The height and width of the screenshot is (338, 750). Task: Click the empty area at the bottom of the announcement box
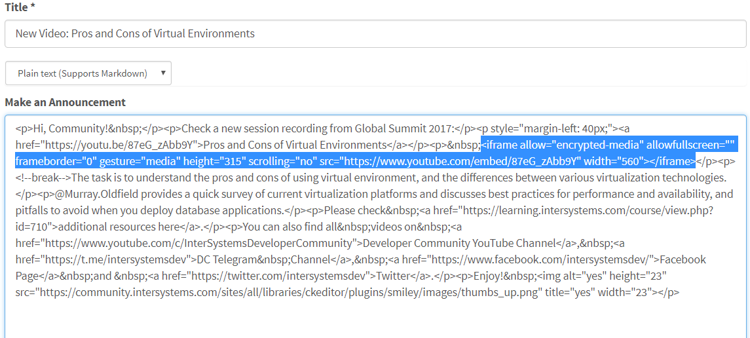[375, 321]
